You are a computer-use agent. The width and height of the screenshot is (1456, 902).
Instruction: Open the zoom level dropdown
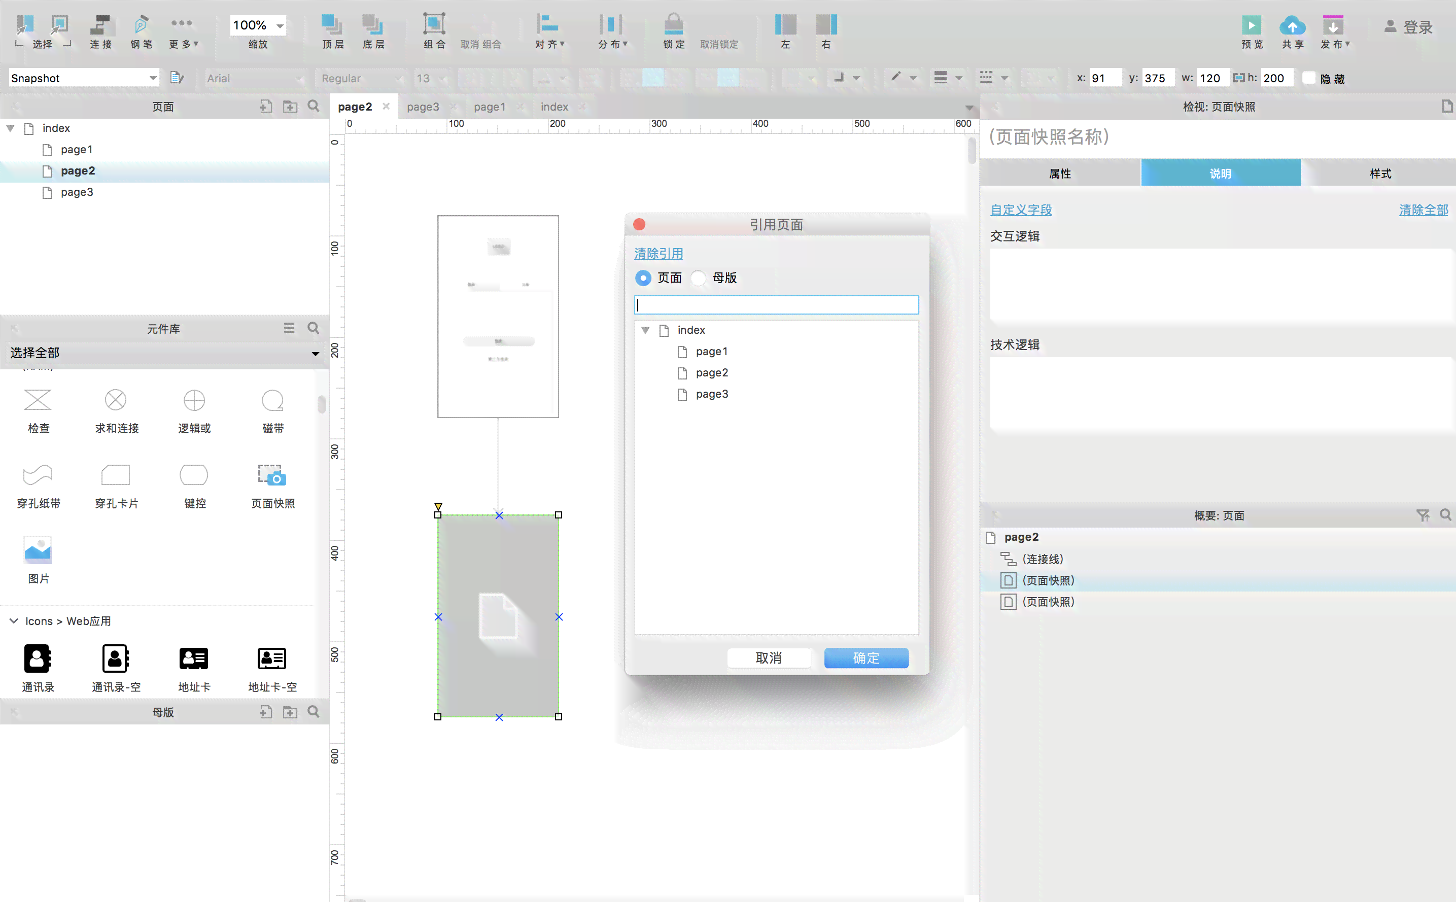tap(280, 26)
